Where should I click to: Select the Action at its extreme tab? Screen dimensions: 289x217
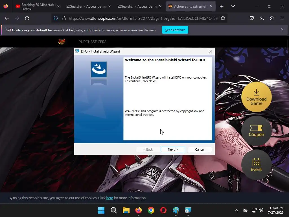(190, 6)
